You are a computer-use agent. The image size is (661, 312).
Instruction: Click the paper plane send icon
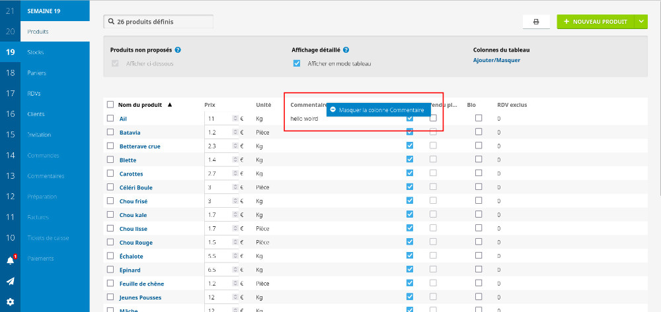(x=10, y=281)
